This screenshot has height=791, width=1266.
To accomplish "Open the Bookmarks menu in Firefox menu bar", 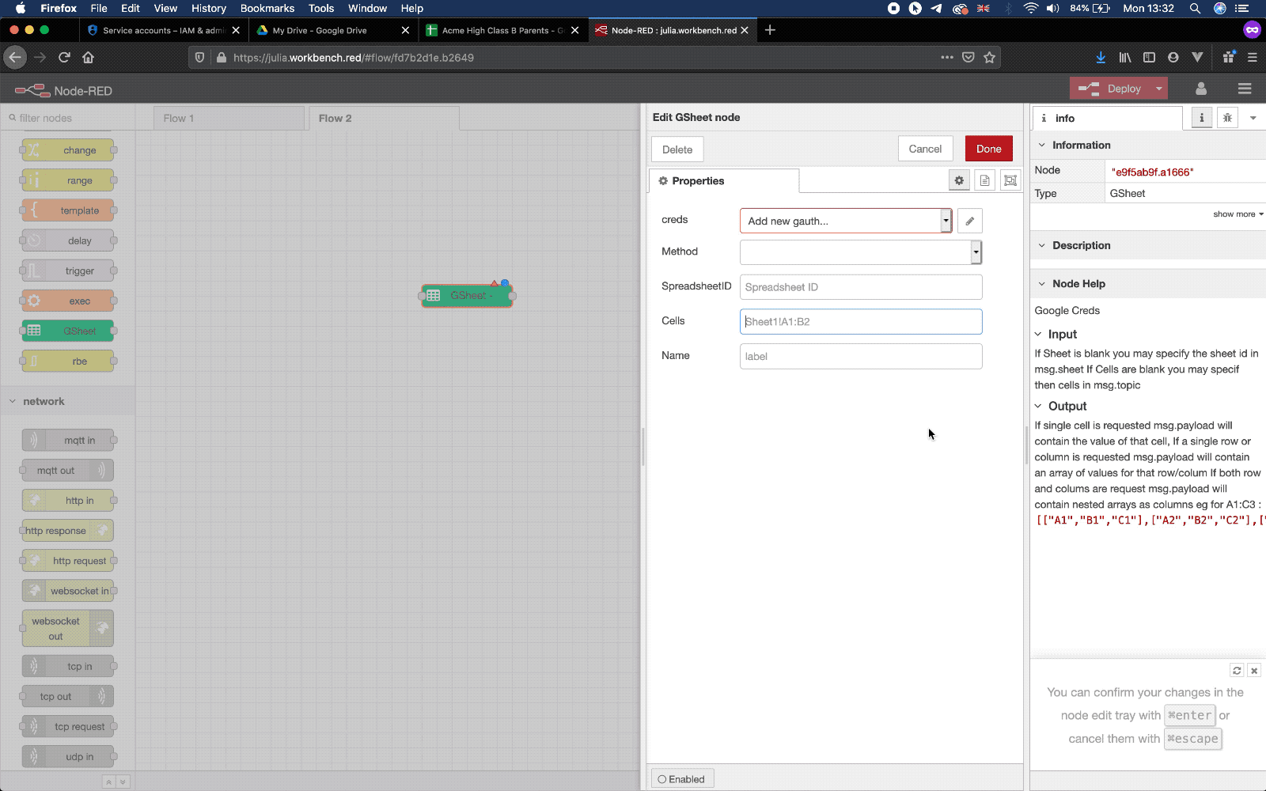I will click(267, 8).
